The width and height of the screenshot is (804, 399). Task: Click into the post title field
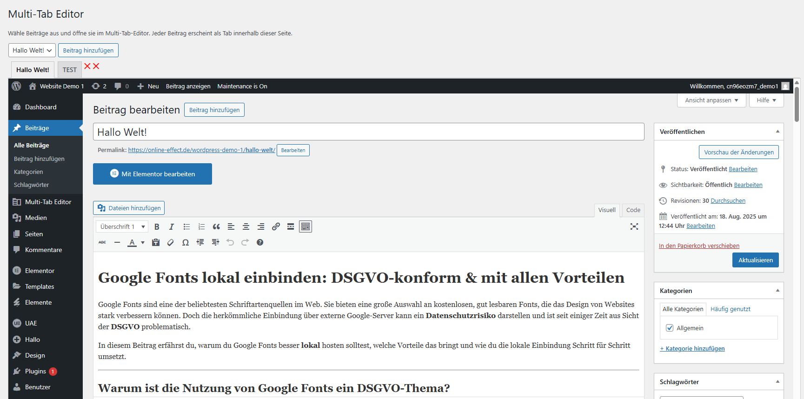(368, 132)
